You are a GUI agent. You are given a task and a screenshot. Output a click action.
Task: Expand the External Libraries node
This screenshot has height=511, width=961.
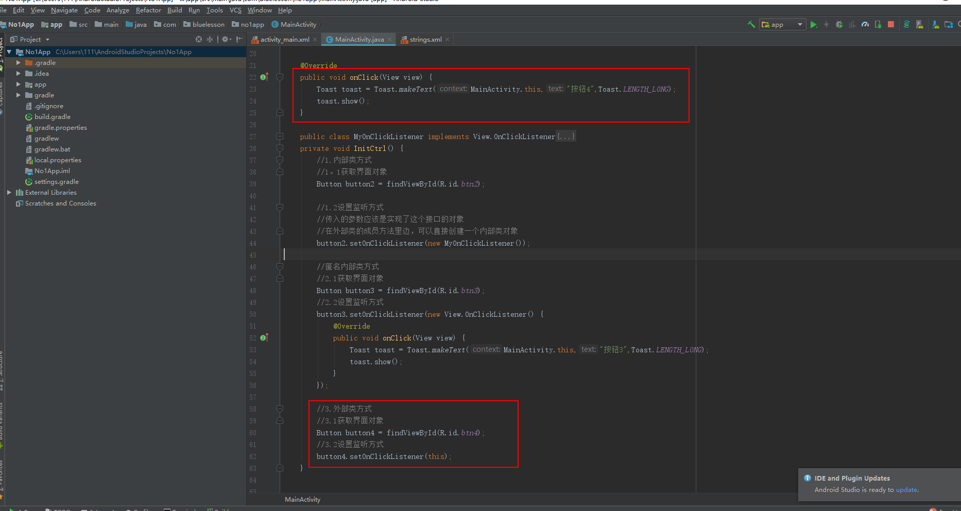[x=9, y=193]
